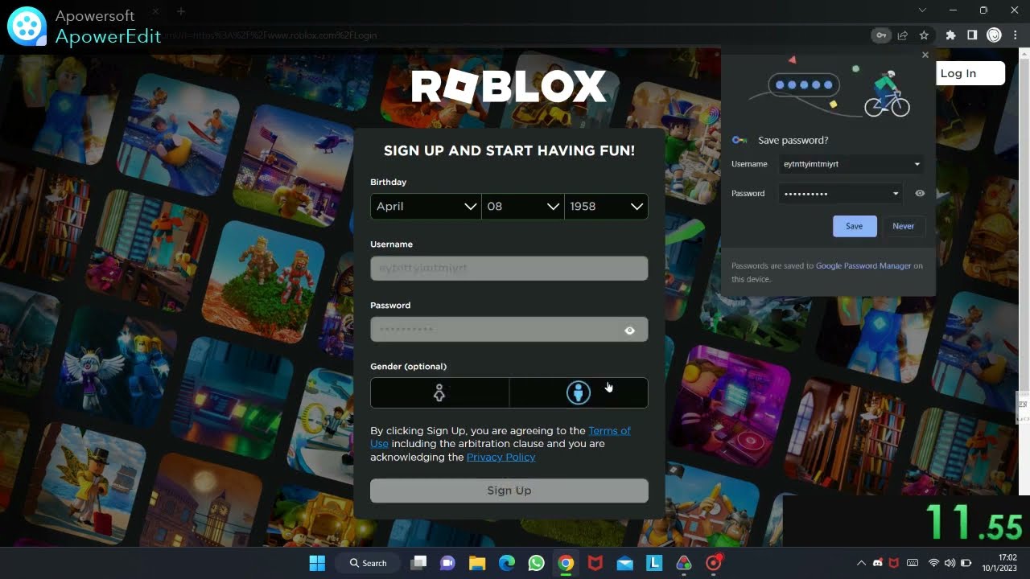Click the Roblox Password input field
The image size is (1030, 579).
[509, 330]
